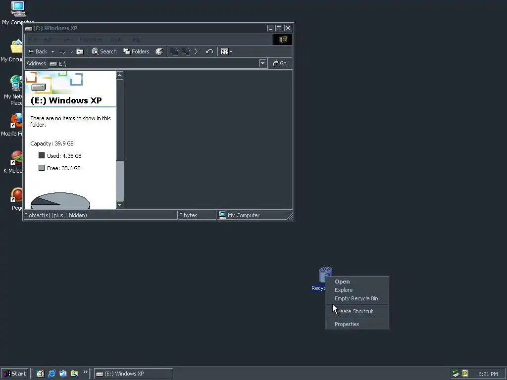Go up one folder level
The image size is (507, 380).
click(x=80, y=51)
